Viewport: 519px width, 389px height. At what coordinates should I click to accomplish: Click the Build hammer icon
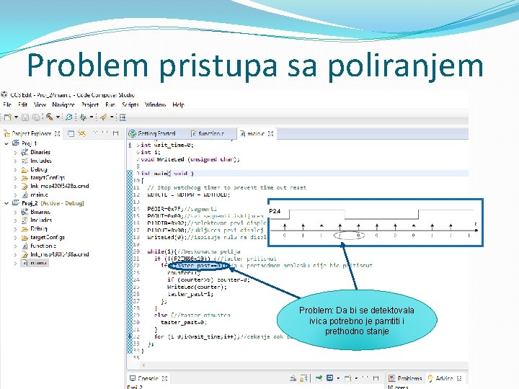point(50,117)
